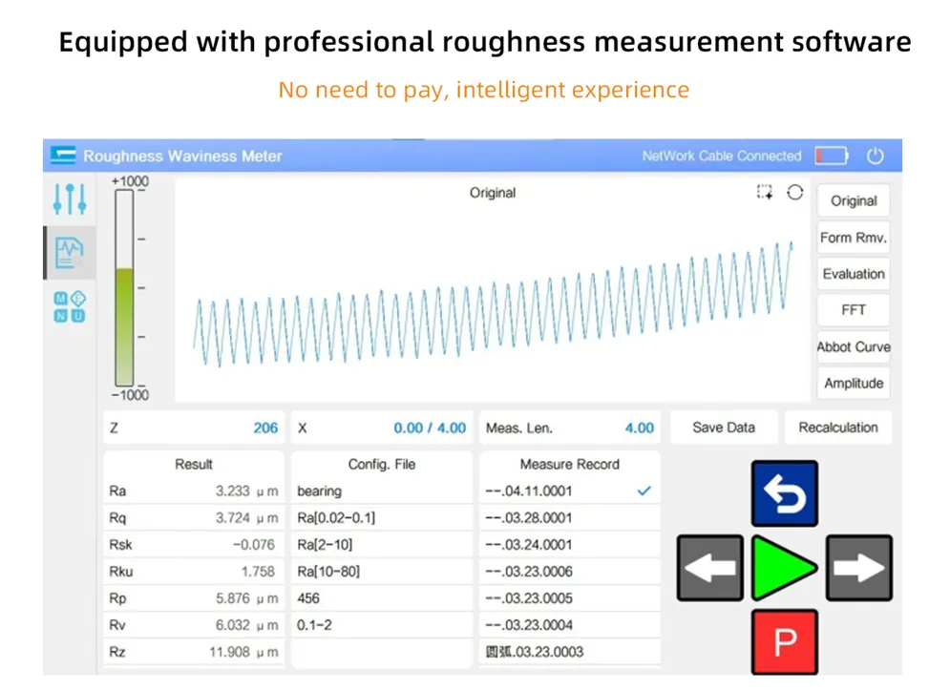Select measure record --.03.24.0001
Viewport: 929px width, 690px height.
(x=570, y=544)
